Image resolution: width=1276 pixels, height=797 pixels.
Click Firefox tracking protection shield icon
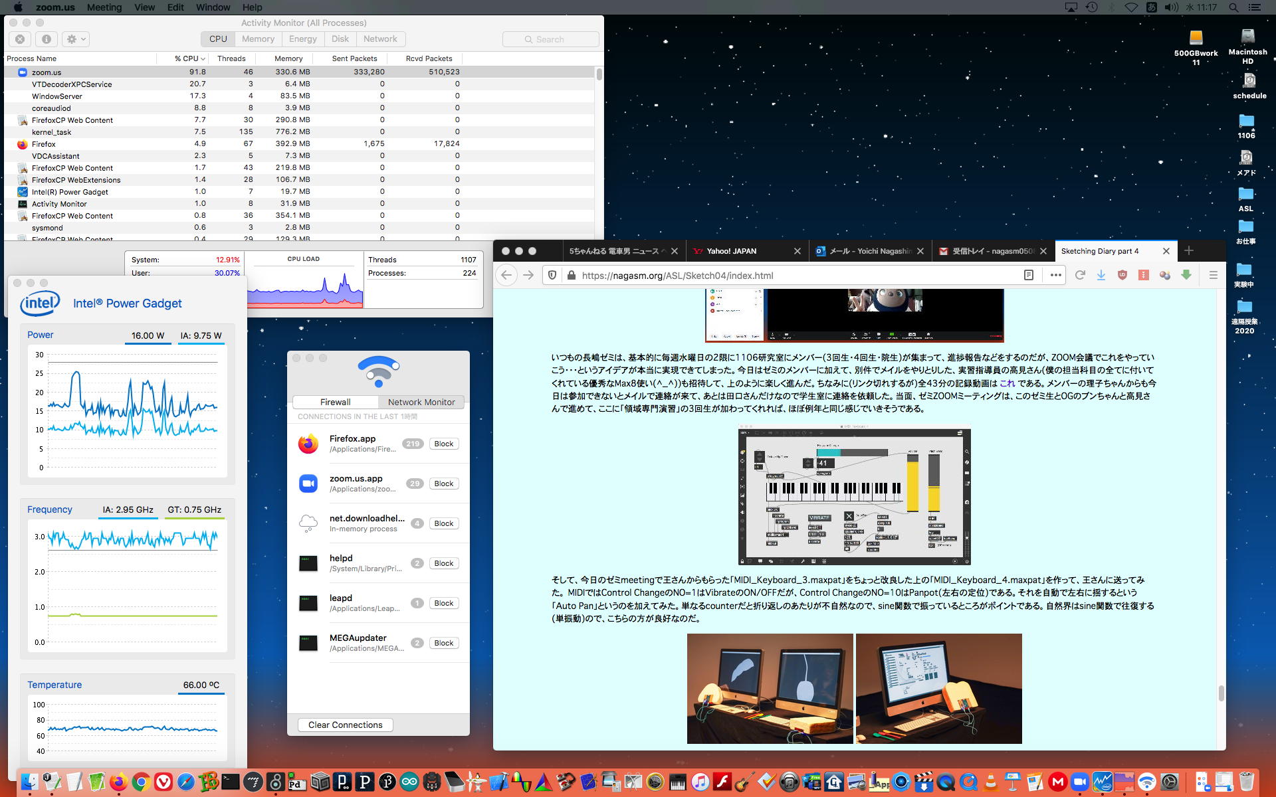[x=552, y=275]
